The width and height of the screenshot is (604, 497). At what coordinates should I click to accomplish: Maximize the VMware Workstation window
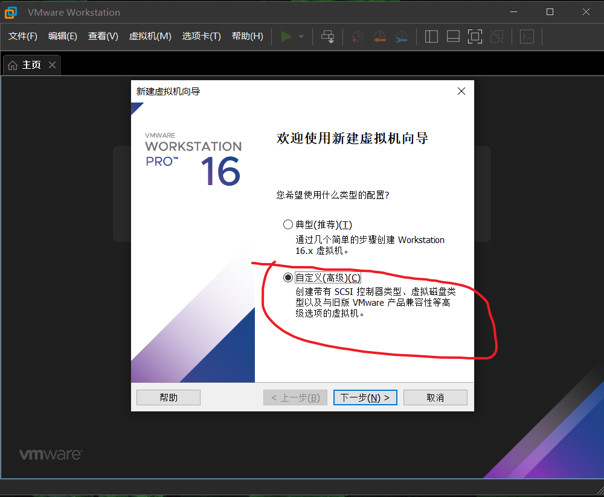(x=550, y=12)
